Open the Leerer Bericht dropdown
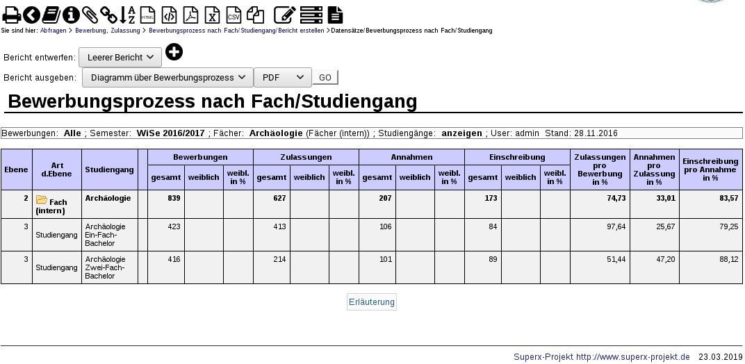This screenshot has width=745, height=364. pyautogui.click(x=120, y=58)
